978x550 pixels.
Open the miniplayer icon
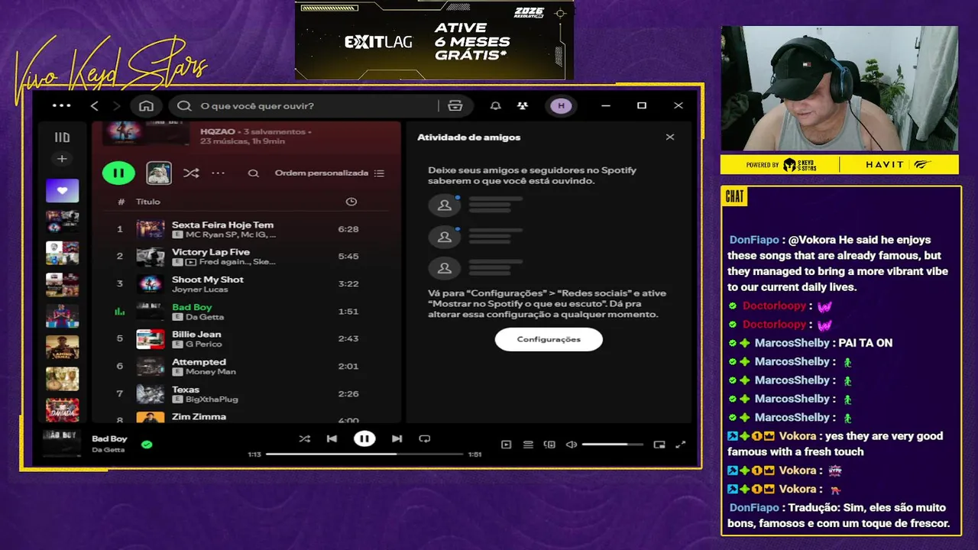coord(659,445)
